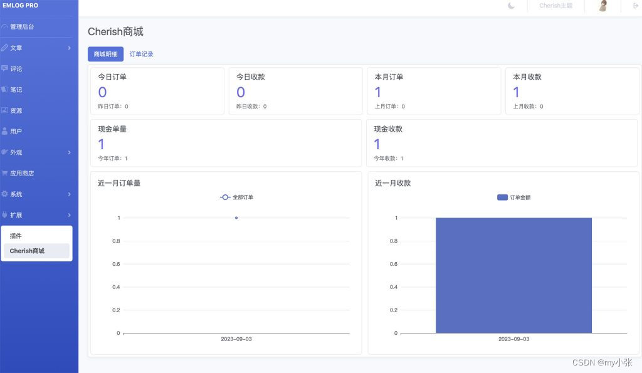642x373 pixels.
Task: Click the person icon beside 用户
Action: [x=4, y=131]
